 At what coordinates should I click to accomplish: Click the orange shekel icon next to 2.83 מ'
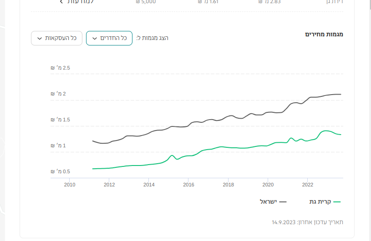pyautogui.click(x=260, y=2)
